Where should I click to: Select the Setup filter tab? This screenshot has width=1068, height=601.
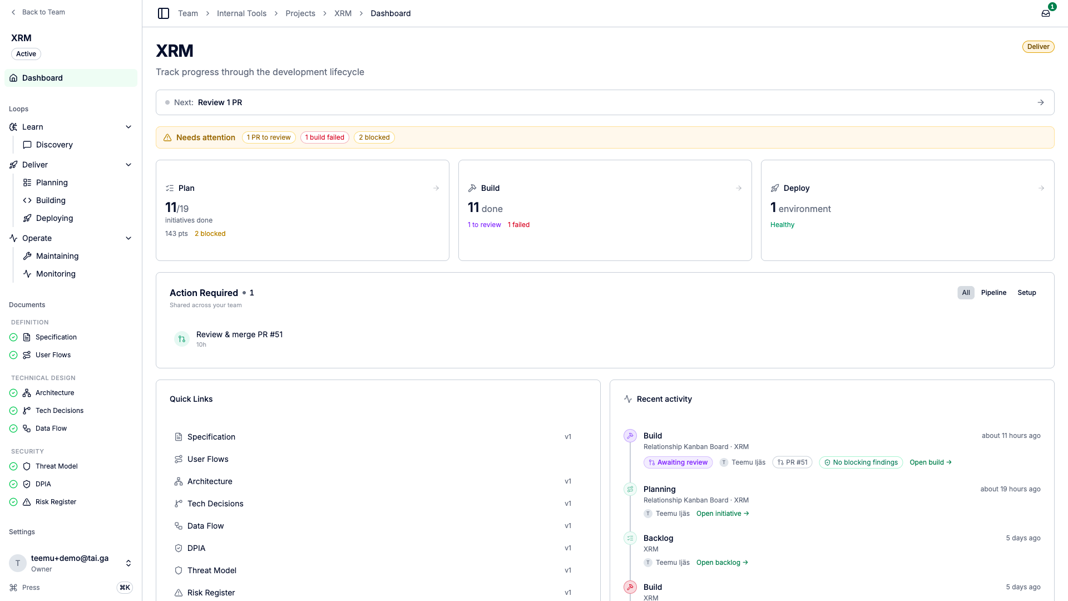pos(1027,293)
